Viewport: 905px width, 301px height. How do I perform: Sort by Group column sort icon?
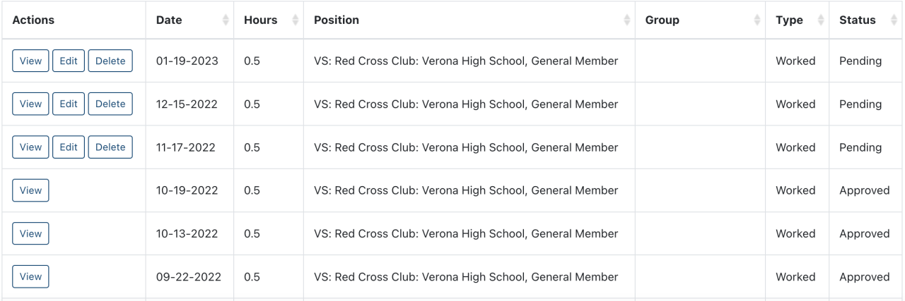click(757, 20)
